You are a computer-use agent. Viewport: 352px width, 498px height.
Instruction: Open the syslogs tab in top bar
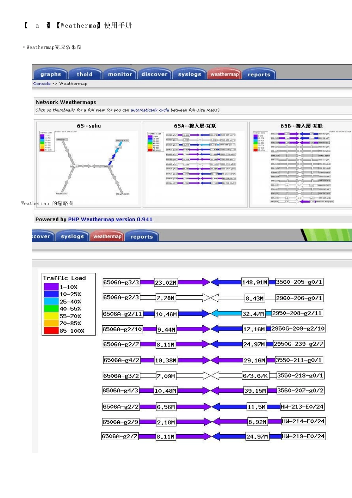tap(189, 74)
